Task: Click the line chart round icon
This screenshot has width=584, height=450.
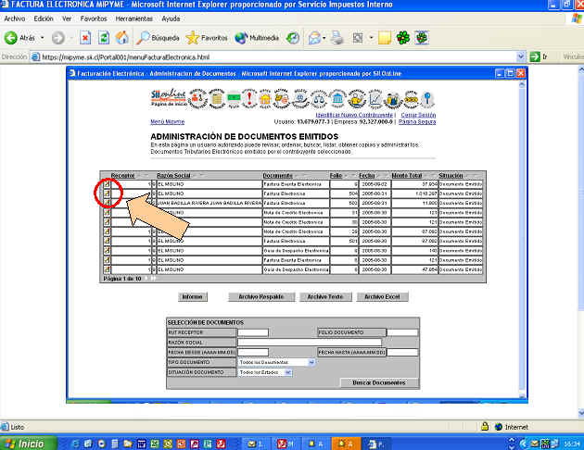Action: coord(375,99)
